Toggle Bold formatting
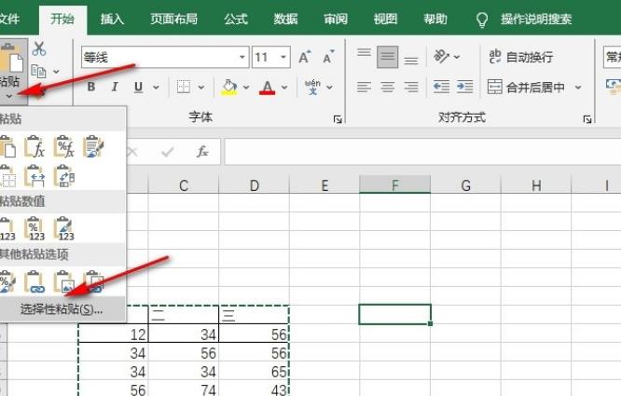Viewport: 621px width, 396px height. [x=91, y=87]
